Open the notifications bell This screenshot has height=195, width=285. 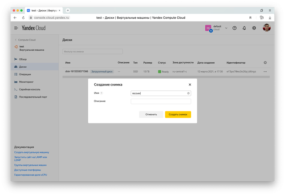coord(244,28)
